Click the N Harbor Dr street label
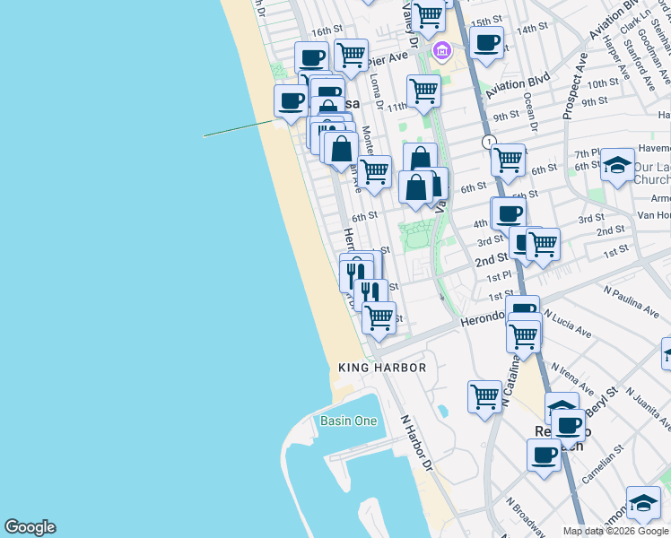The width and height of the screenshot is (671, 538). tap(416, 444)
